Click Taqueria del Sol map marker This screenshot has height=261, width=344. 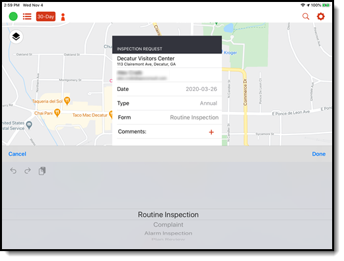pos(67,101)
